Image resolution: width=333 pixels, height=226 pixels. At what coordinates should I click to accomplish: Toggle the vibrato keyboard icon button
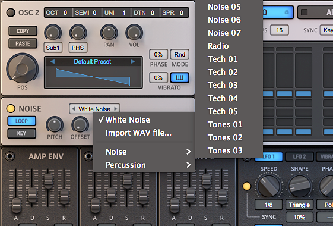pyautogui.click(x=179, y=78)
